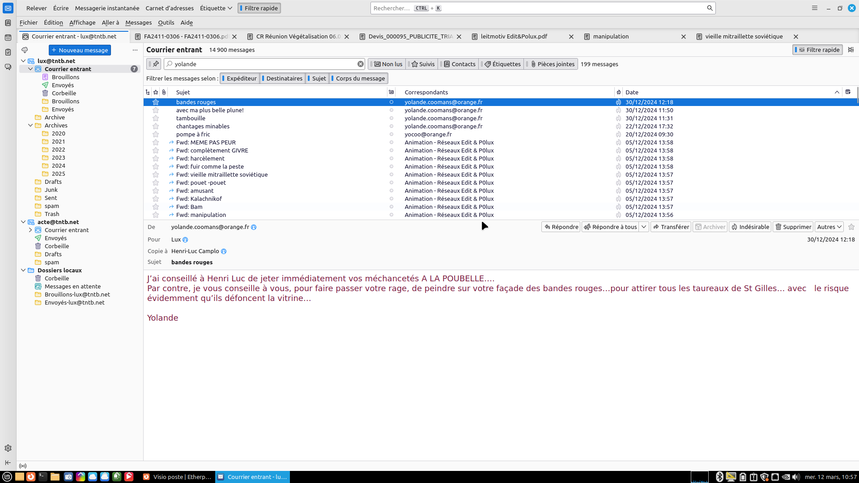Open the calendar sidebar icon
This screenshot has height=483, width=859.
coord(8,38)
